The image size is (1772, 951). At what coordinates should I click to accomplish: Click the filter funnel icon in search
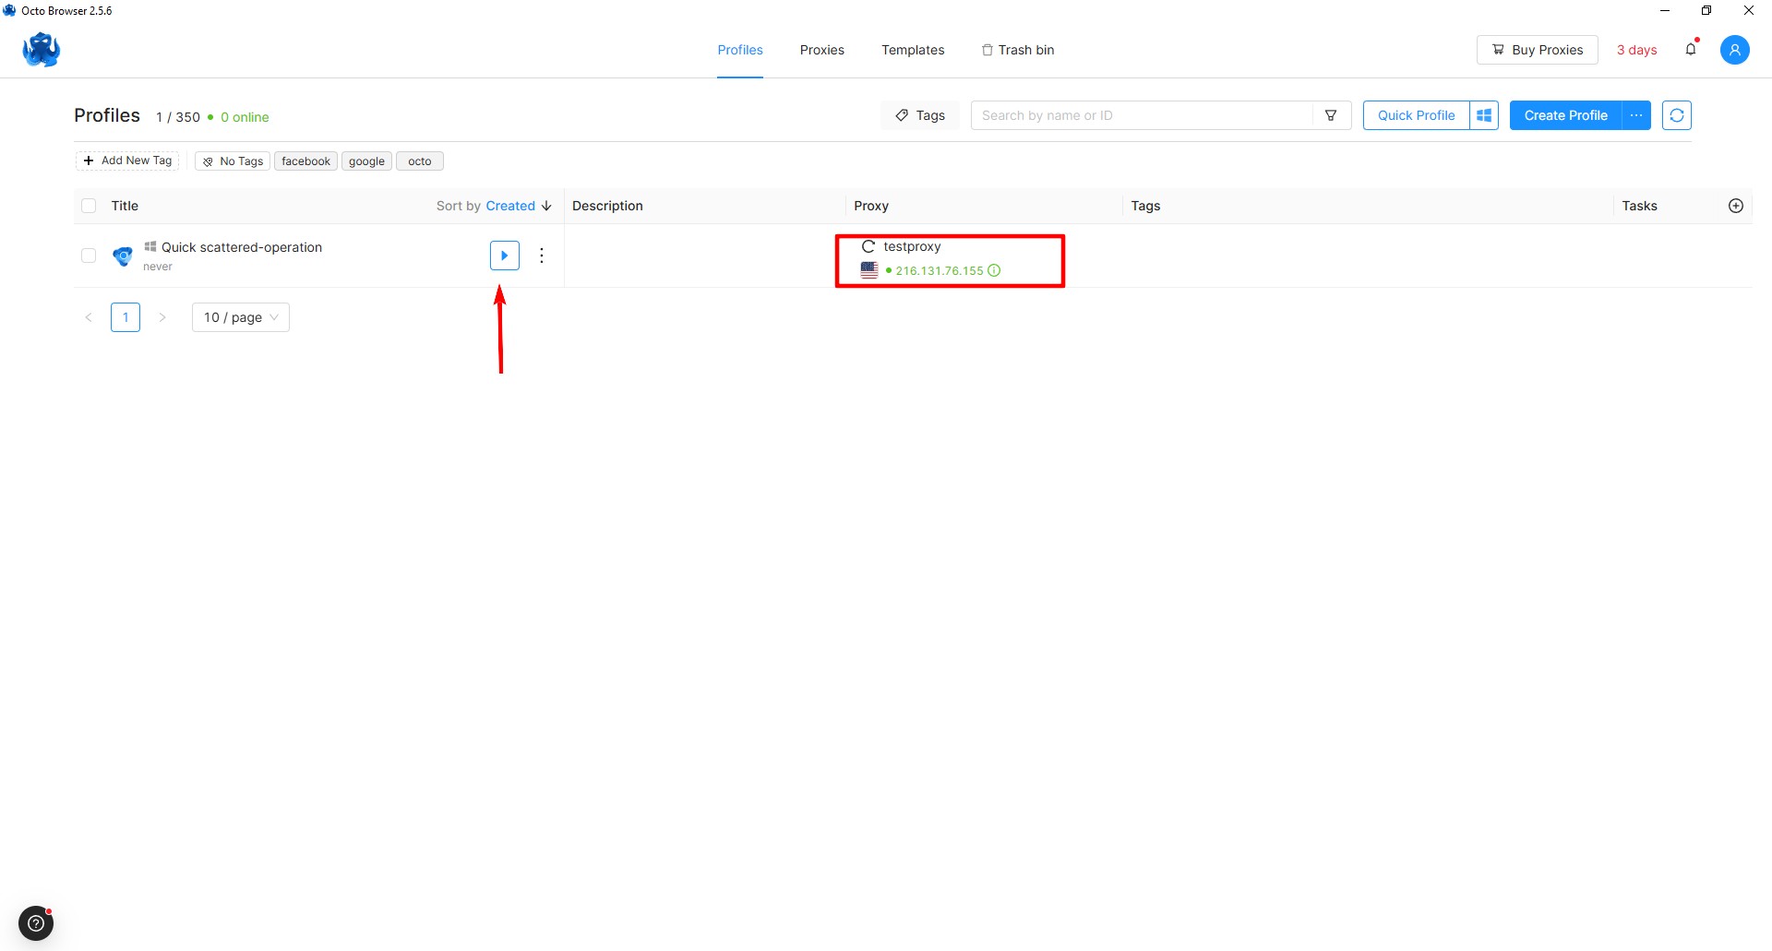coord(1331,115)
